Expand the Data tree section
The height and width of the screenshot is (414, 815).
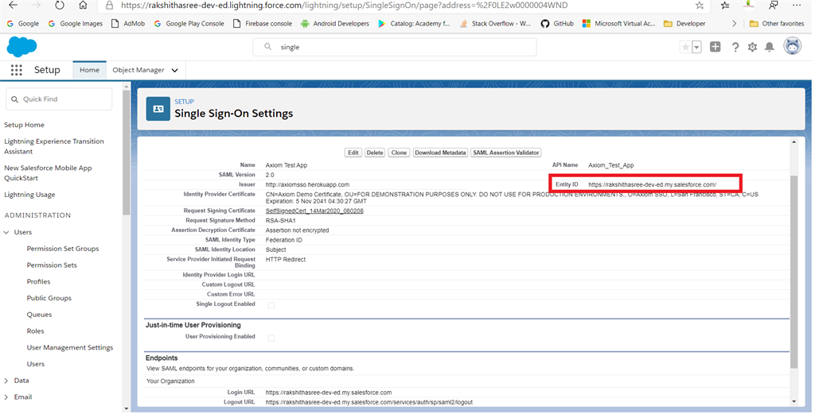click(x=6, y=381)
